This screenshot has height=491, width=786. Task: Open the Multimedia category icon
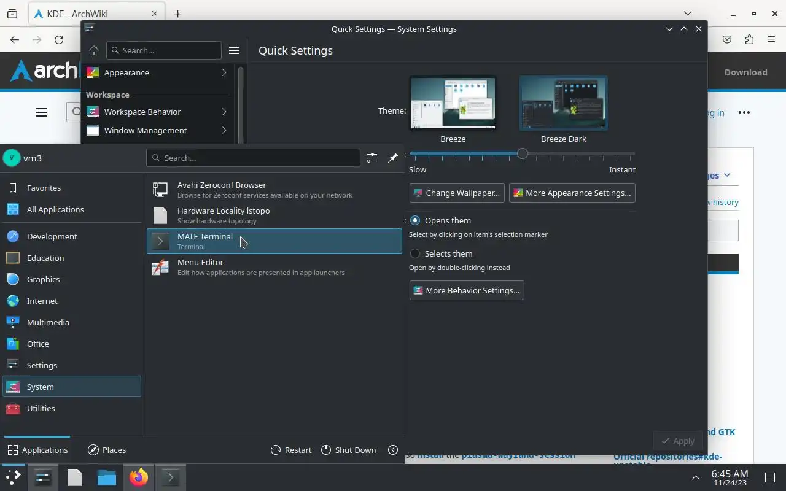(13, 322)
